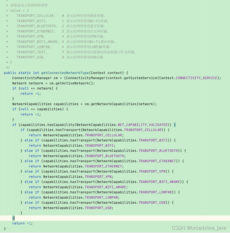Place cursor in method name getConnectedNetworkType
This screenshot has height=233, width=230.
65,73
